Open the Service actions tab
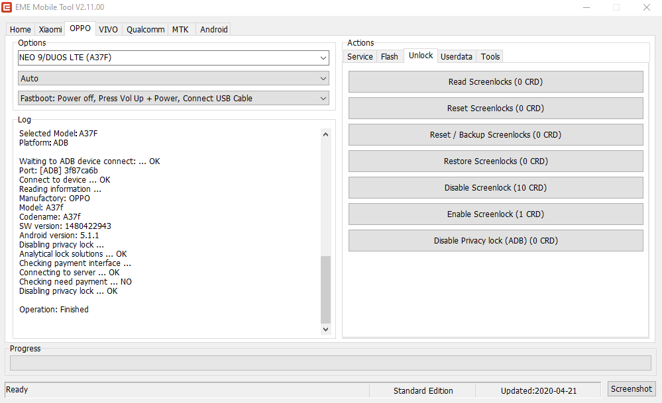This screenshot has height=403, width=662. pos(360,56)
